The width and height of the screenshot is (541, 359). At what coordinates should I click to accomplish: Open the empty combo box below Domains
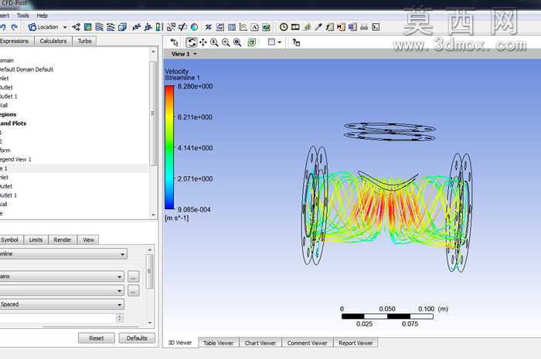[62, 291]
